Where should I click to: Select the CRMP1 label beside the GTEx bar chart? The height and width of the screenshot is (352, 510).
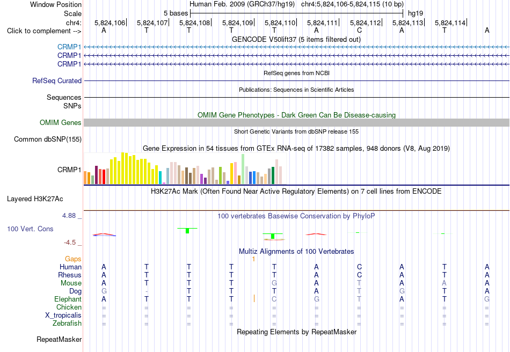pos(69,170)
